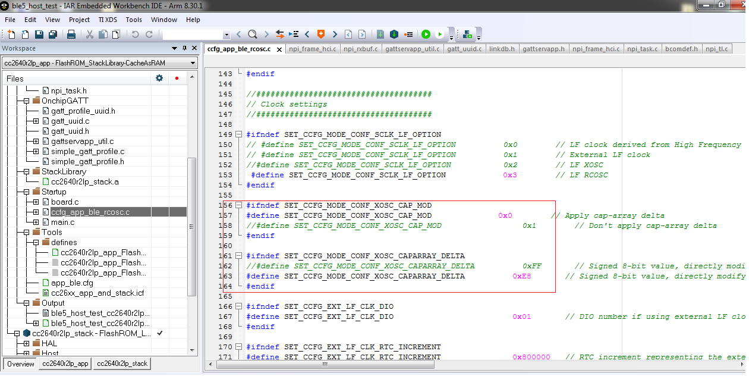This screenshot has width=749, height=376.
Task: Click the orange Replace arrows icon
Action: tap(279, 35)
